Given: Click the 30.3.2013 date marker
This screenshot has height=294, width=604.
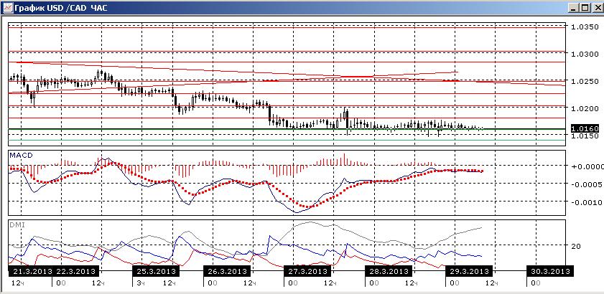Looking at the screenshot, I should (x=550, y=271).
